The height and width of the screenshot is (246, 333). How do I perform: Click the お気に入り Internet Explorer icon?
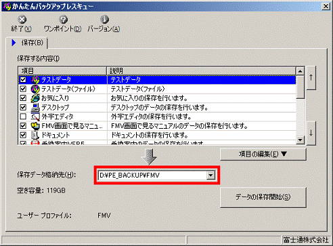tap(35, 98)
